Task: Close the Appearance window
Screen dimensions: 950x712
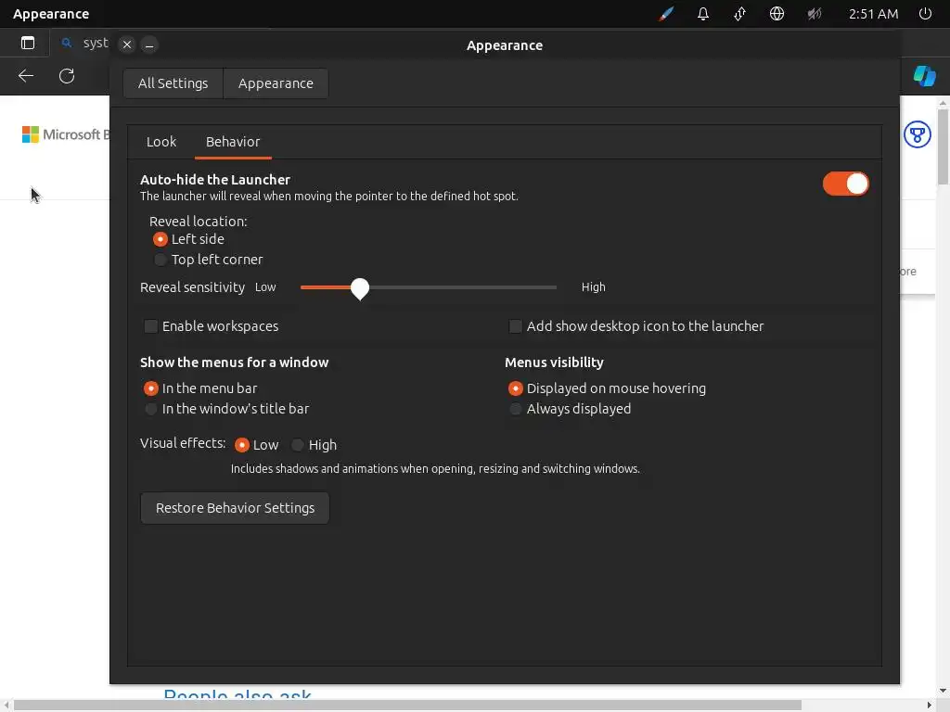Action: click(126, 44)
